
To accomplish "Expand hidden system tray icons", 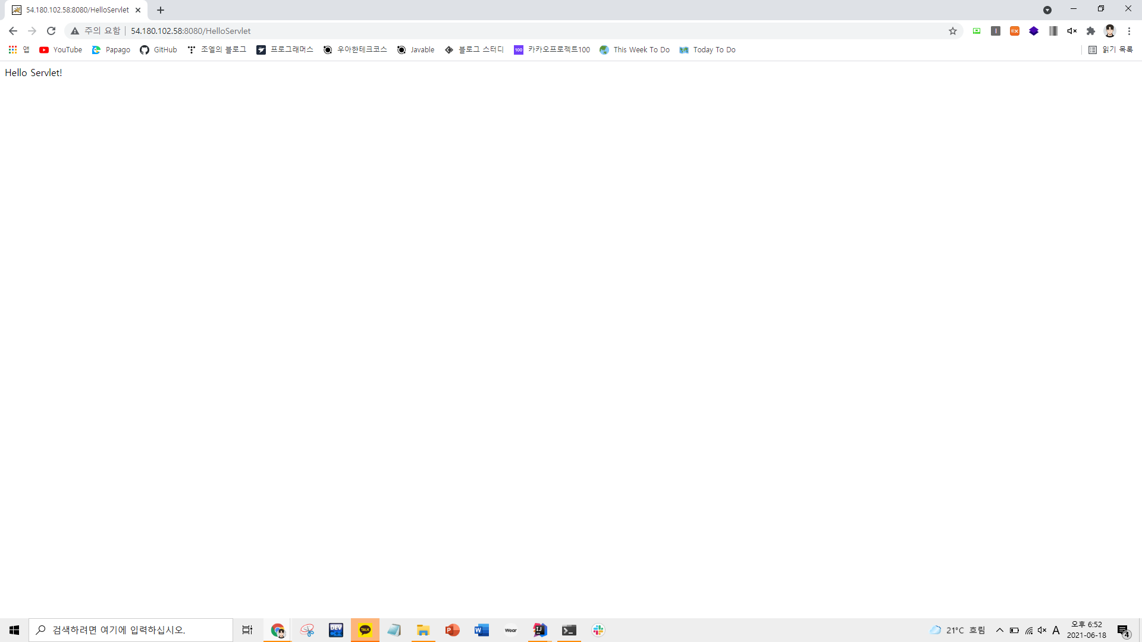I will click(x=1000, y=630).
